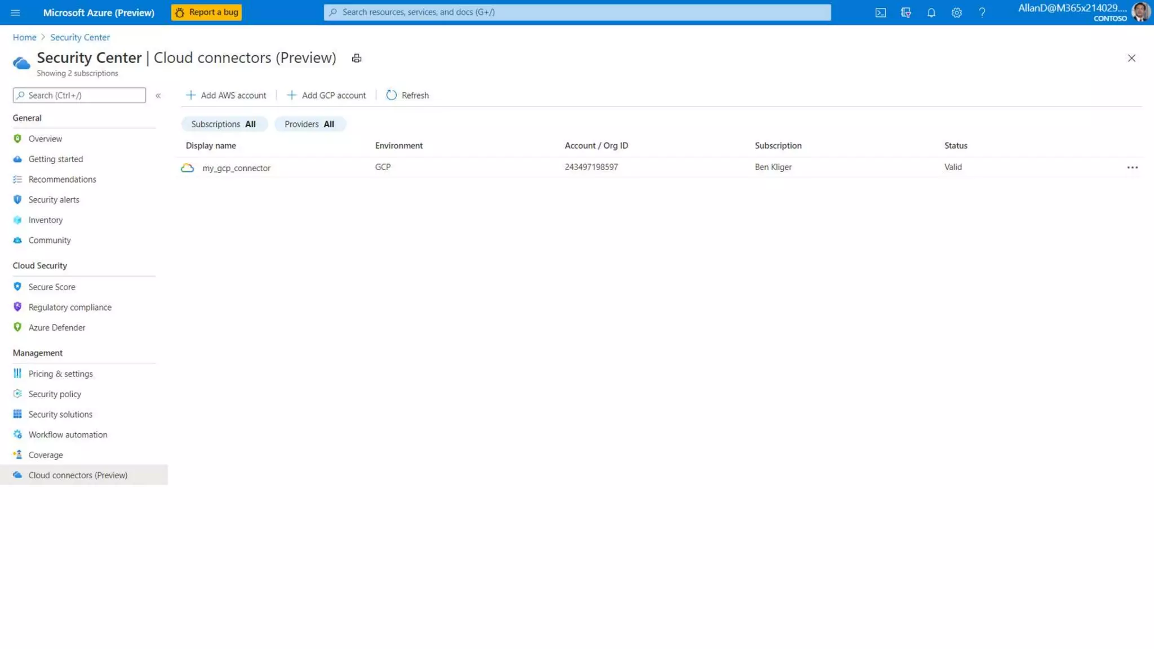This screenshot has height=649, width=1154.
Task: Click Add AWS account
Action: (x=226, y=95)
